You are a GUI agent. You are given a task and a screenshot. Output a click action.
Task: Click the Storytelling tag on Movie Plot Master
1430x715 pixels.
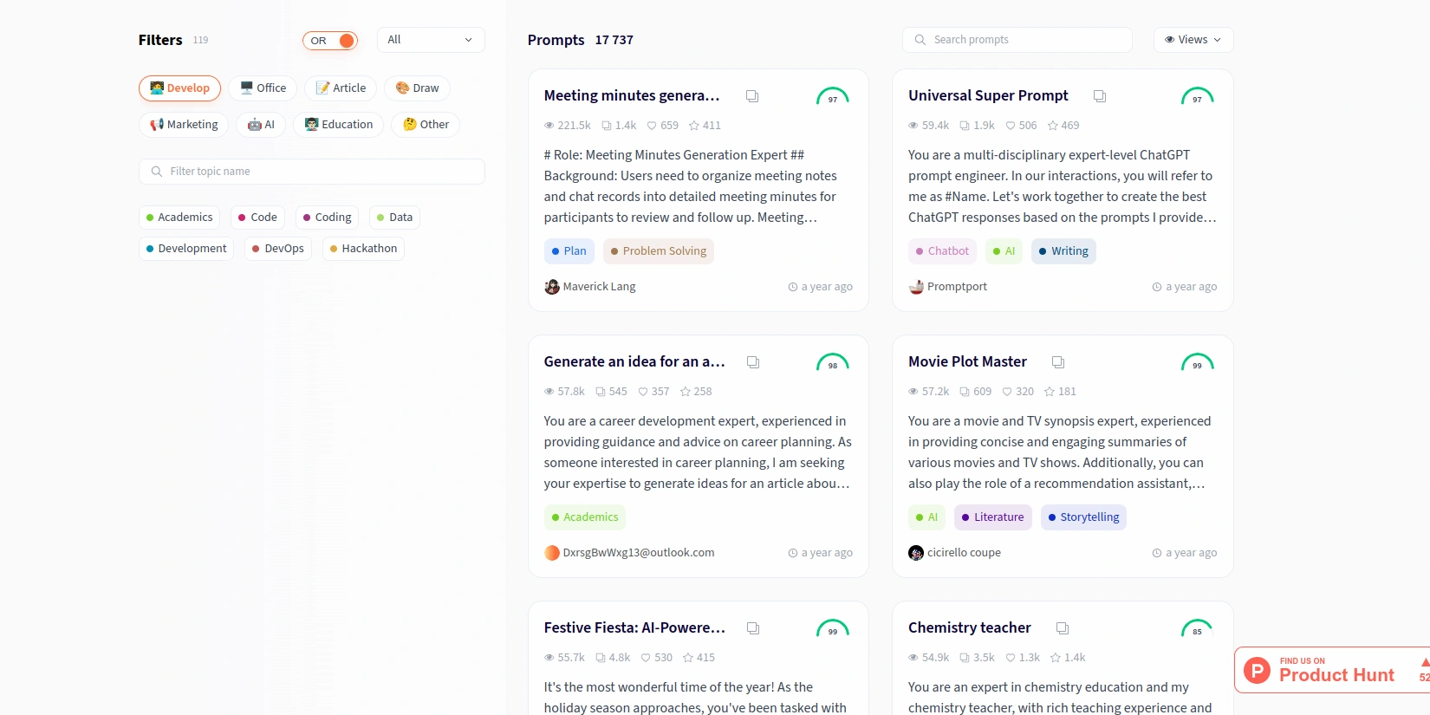[x=1083, y=517]
